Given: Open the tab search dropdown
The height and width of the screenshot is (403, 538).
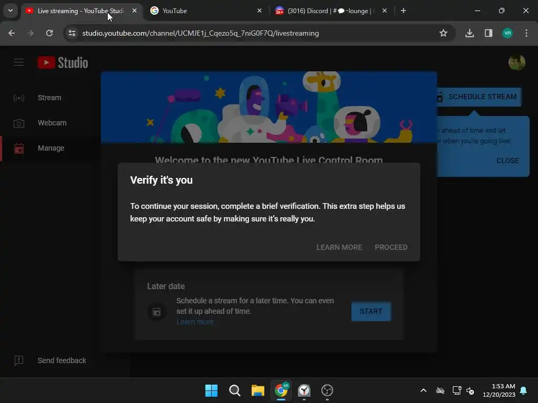Looking at the screenshot, I should pos(11,10).
